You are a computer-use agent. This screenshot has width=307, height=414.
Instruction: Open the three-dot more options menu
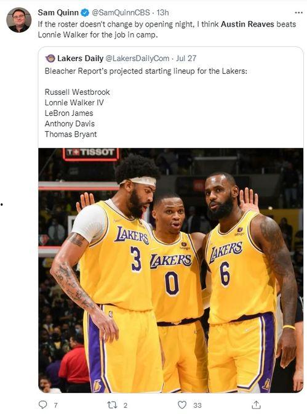(298, 12)
